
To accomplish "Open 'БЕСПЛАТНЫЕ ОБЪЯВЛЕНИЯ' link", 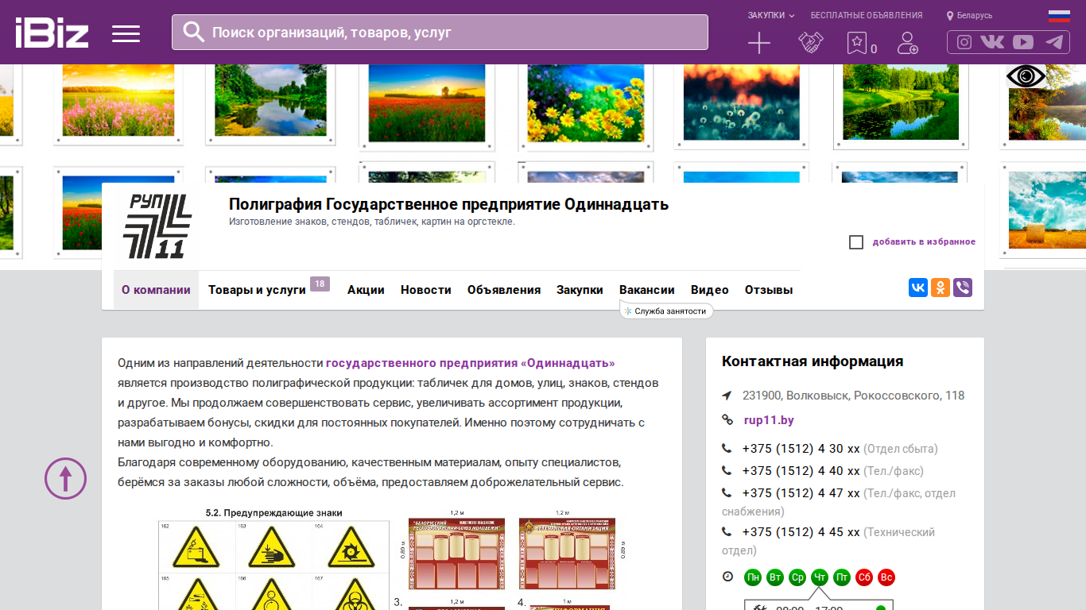I will pyautogui.click(x=867, y=15).
